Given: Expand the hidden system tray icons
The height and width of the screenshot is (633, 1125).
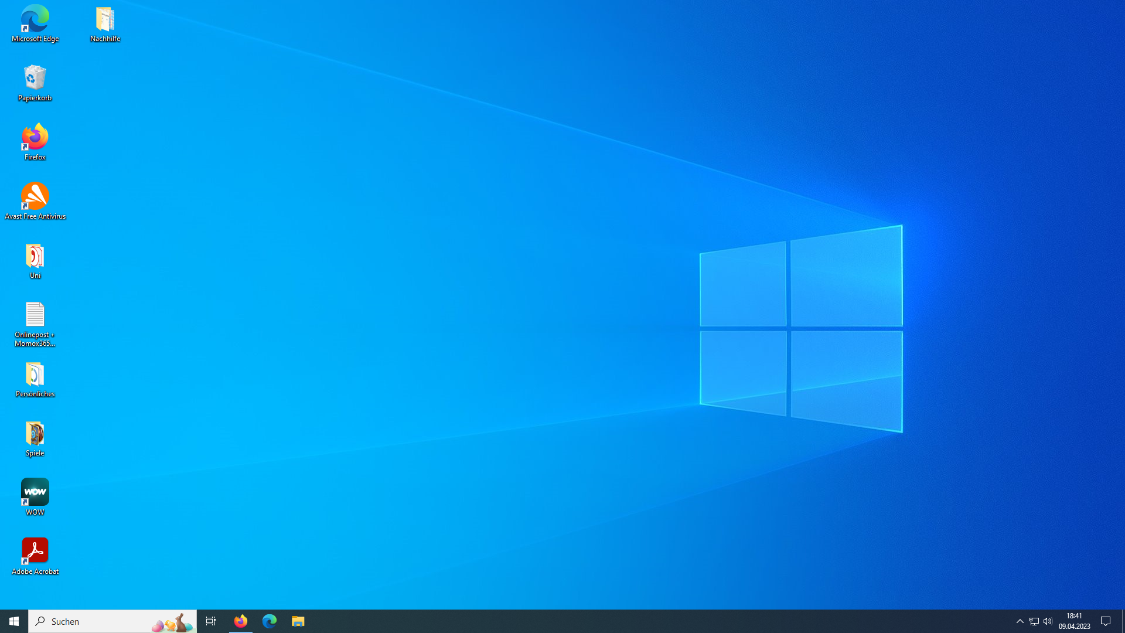Looking at the screenshot, I should (1020, 621).
